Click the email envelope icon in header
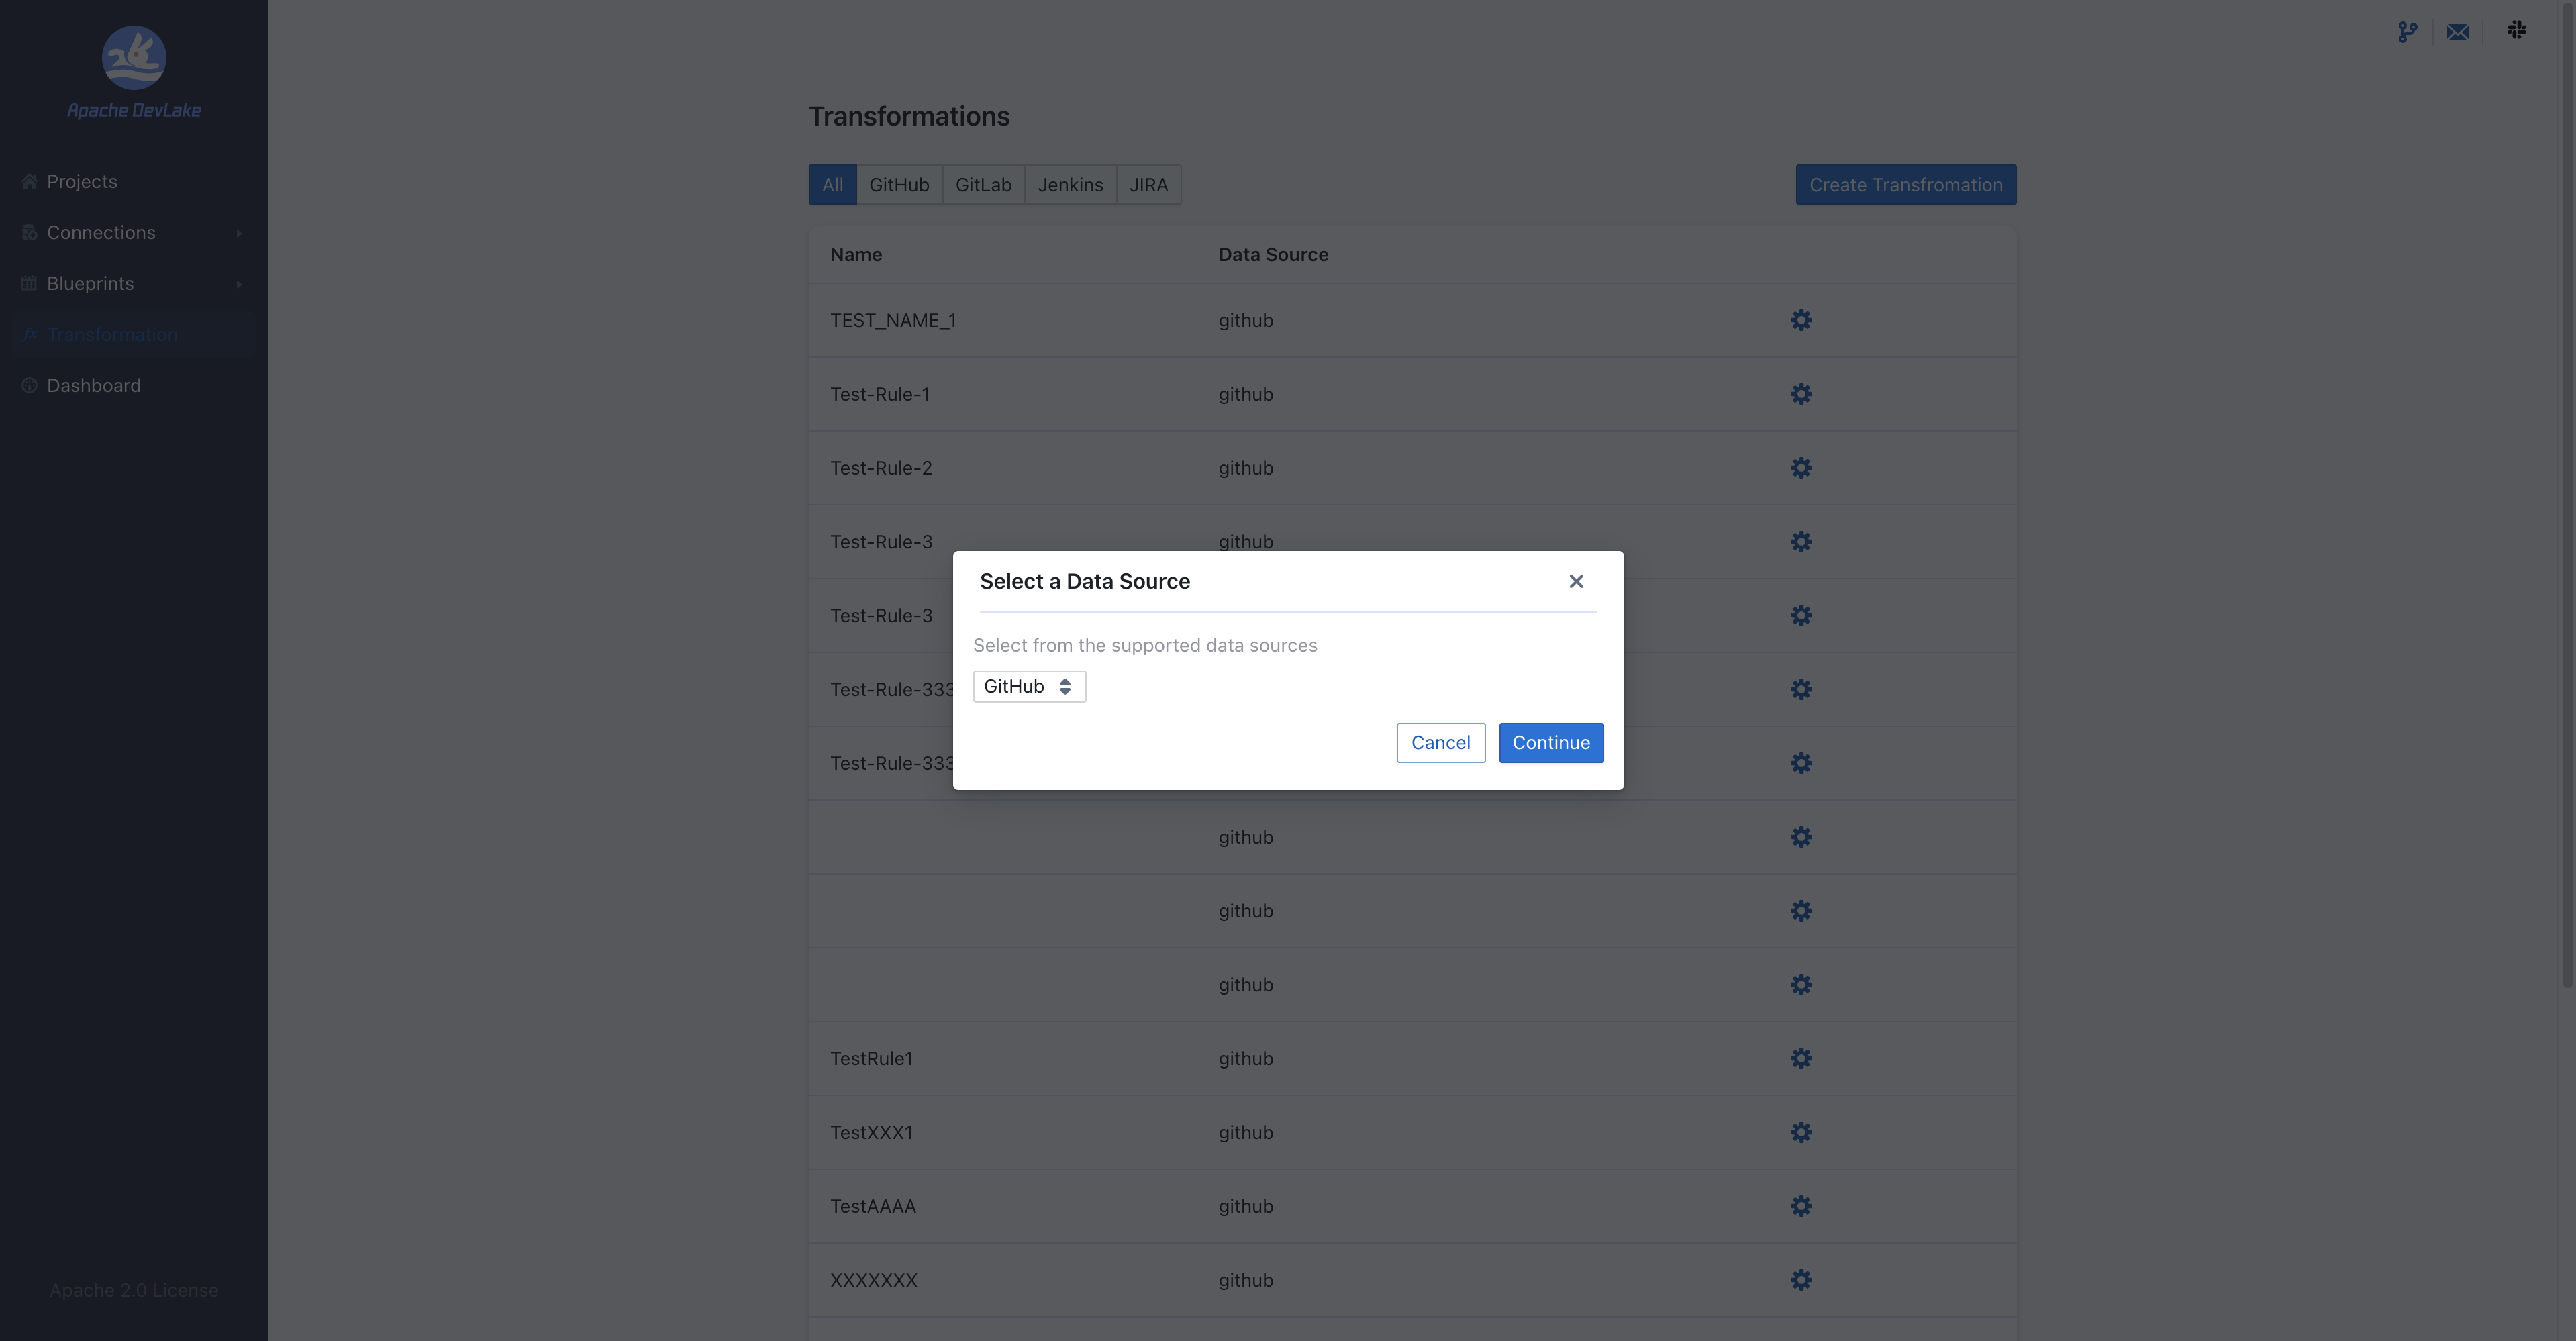2576x1341 pixels. (x=2457, y=32)
